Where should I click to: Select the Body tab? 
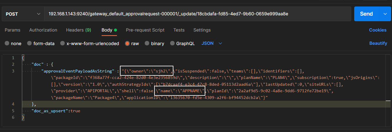coord(107,30)
